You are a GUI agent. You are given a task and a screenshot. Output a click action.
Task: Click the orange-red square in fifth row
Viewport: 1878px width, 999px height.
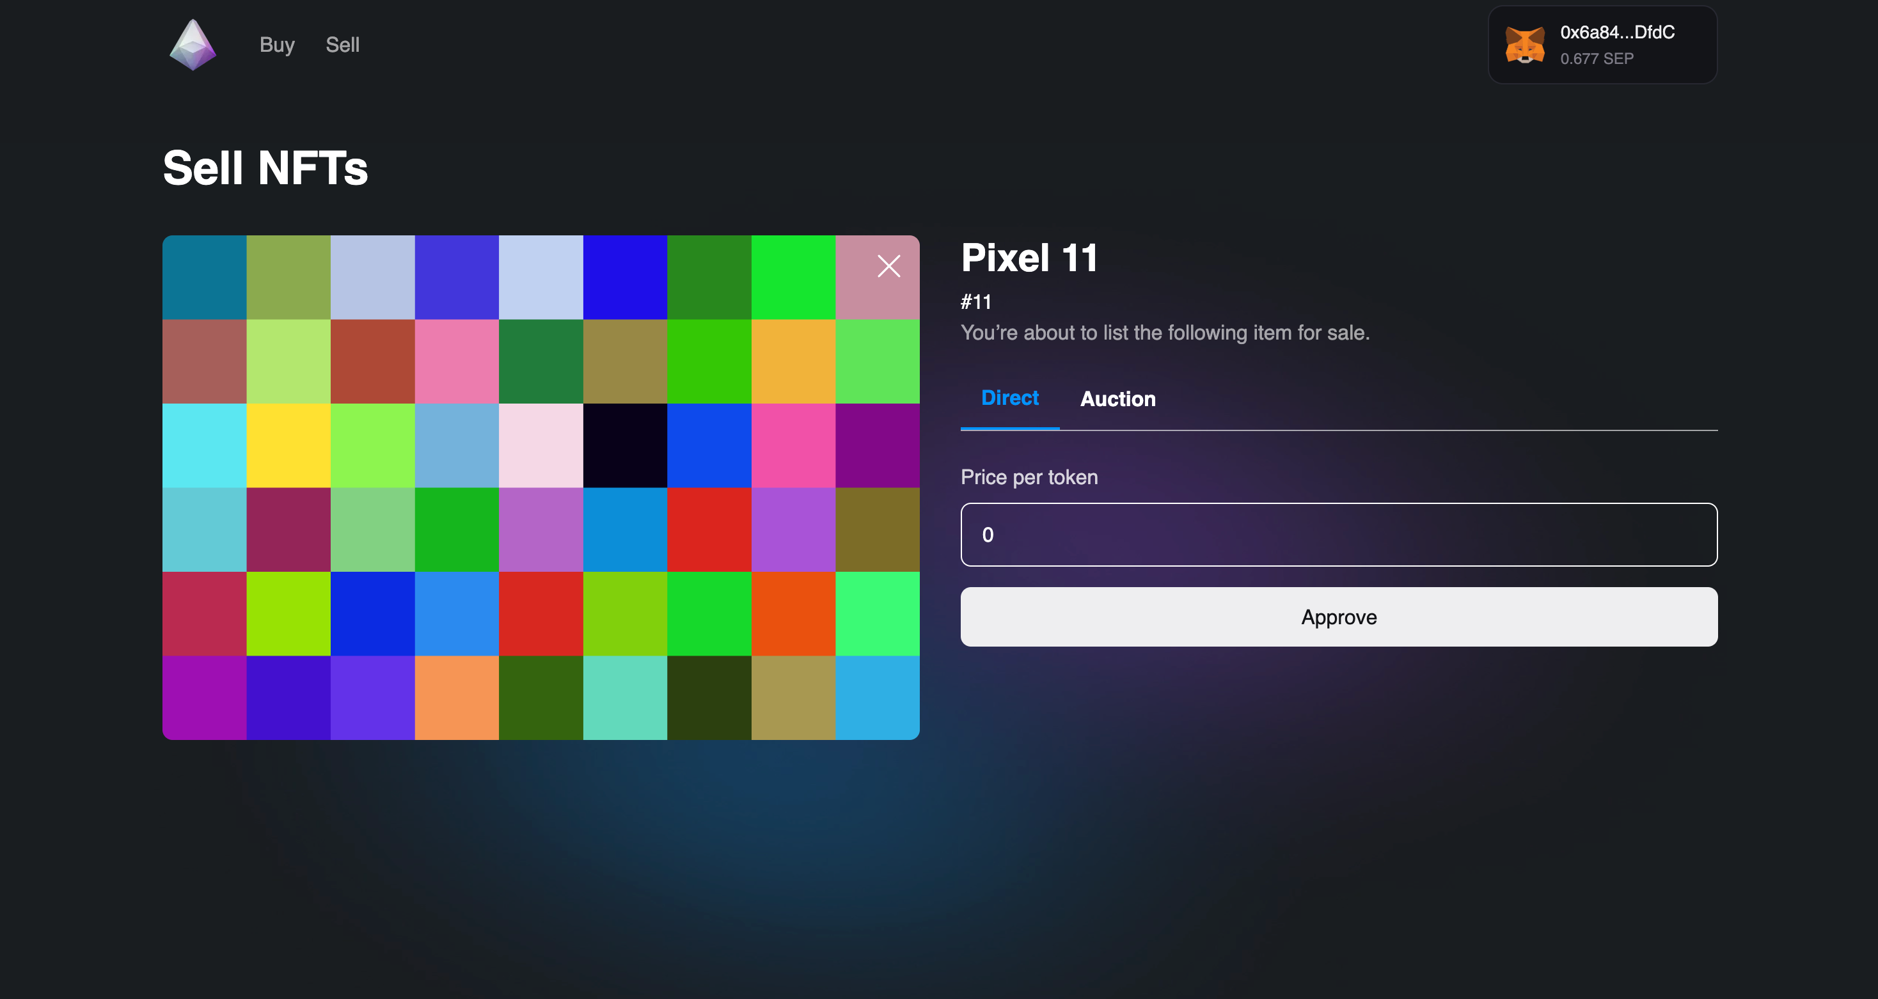[793, 613]
